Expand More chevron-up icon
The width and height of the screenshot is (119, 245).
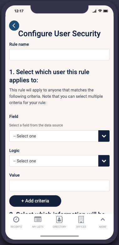103,219
